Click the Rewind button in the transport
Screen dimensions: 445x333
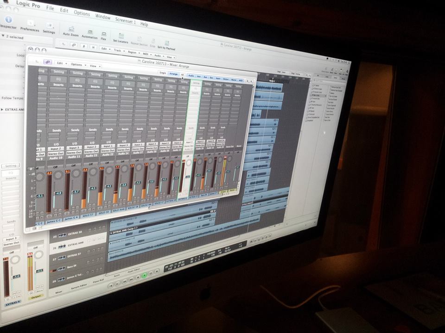(125, 282)
